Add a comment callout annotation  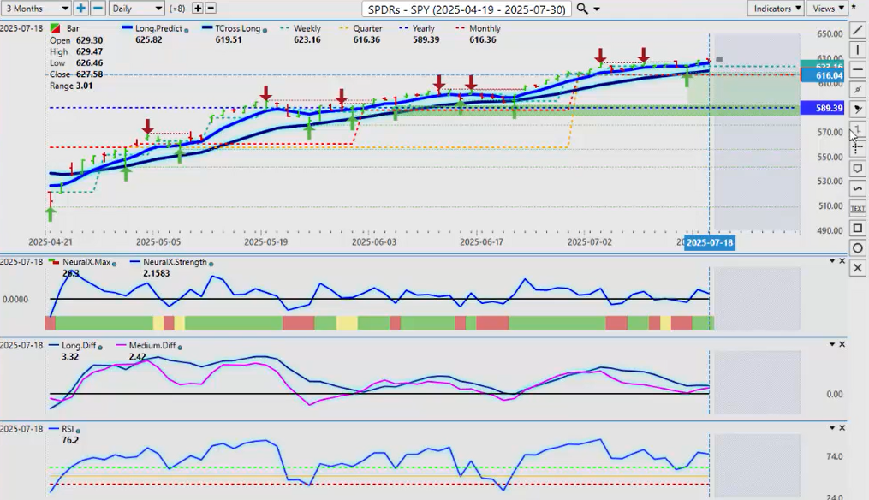tap(858, 169)
